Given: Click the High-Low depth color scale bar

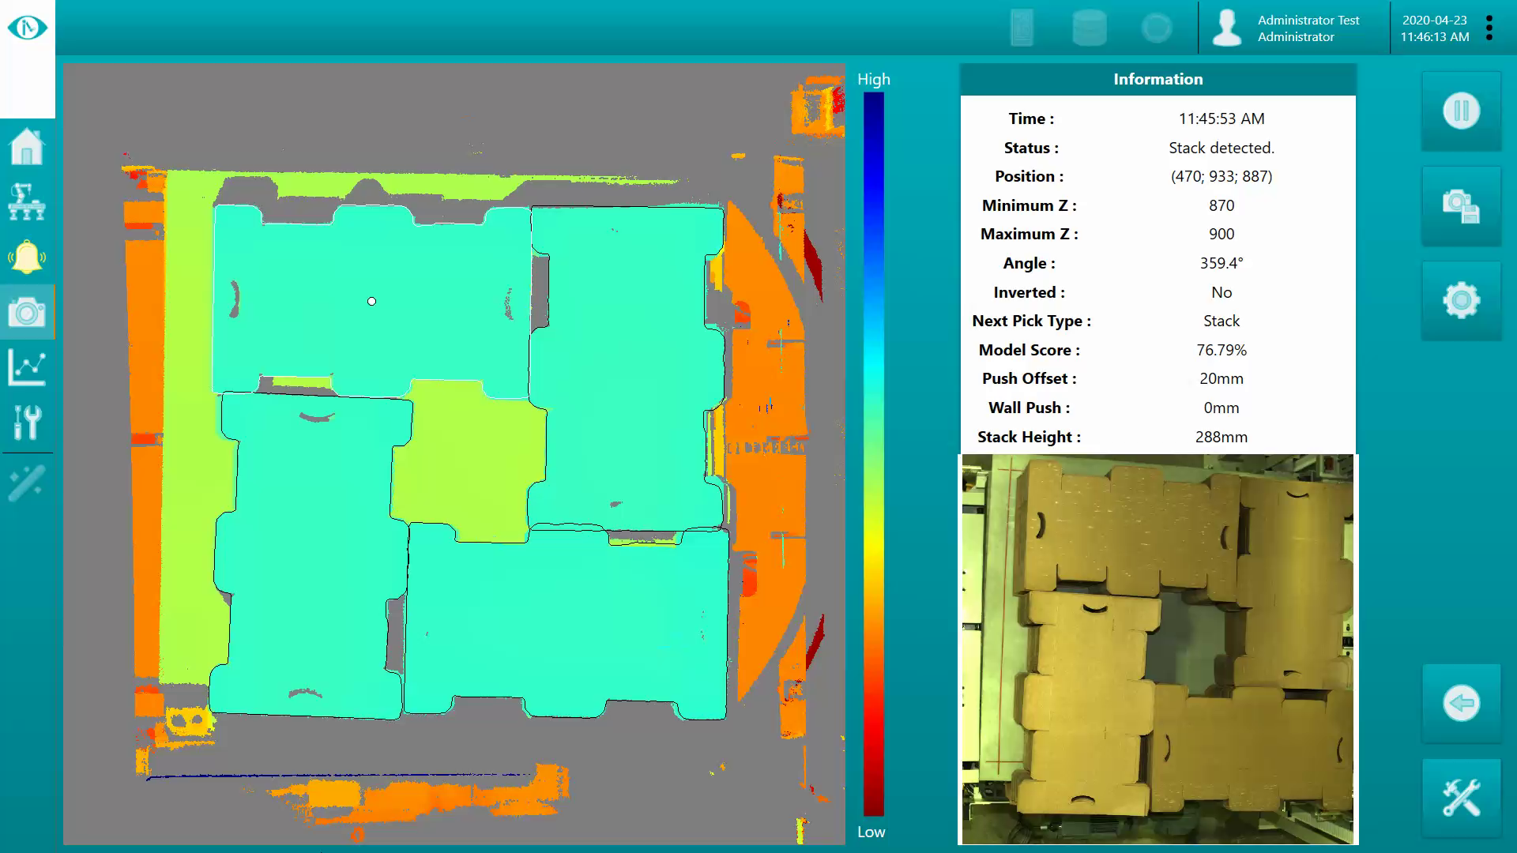Looking at the screenshot, I should tap(873, 454).
